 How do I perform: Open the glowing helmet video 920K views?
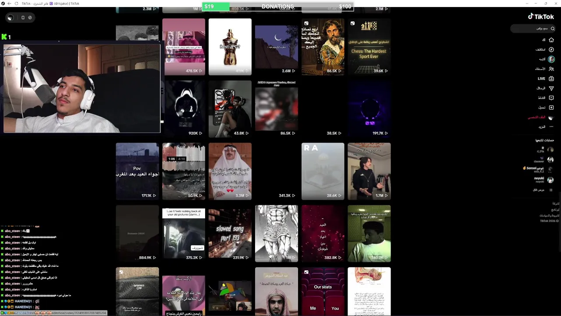[184, 109]
